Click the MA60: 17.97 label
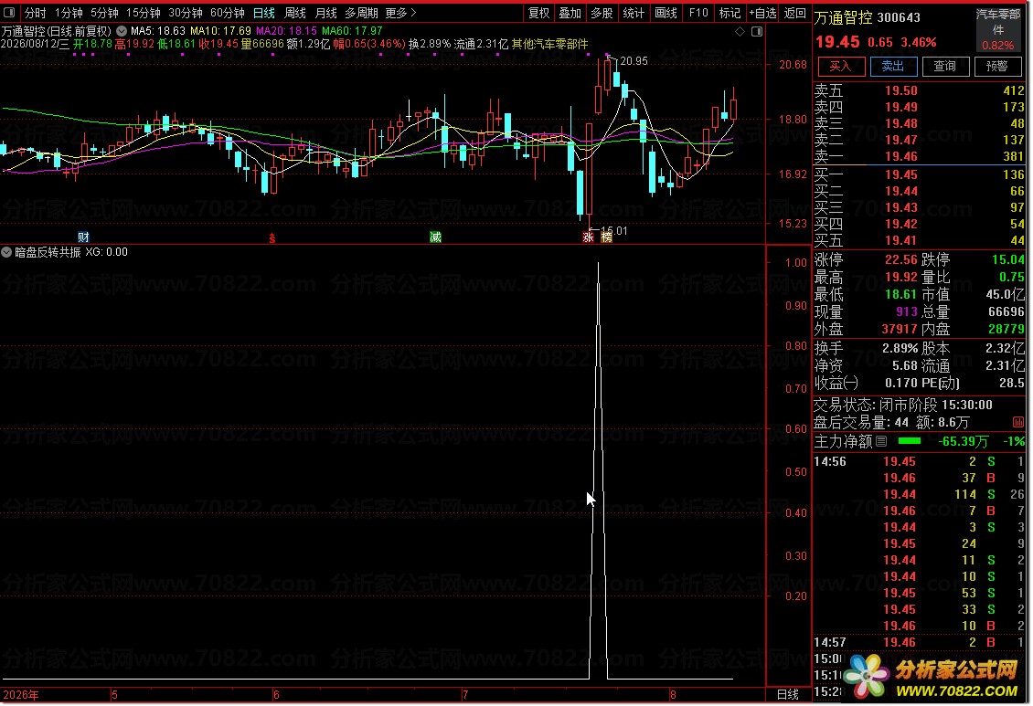The image size is (1033, 706). [352, 31]
